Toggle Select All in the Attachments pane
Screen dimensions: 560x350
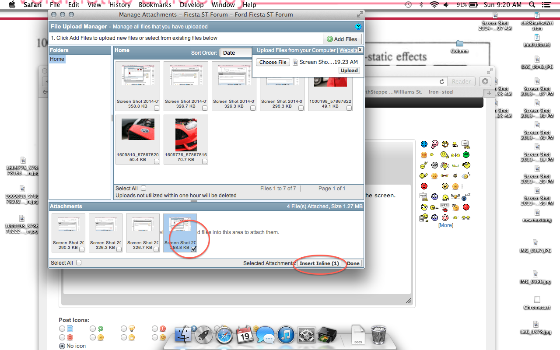(79, 263)
